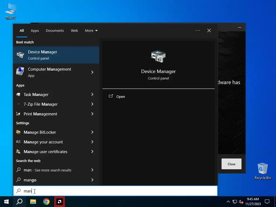Select the Device Manager best match result
276x207 pixels.
(x=56, y=55)
